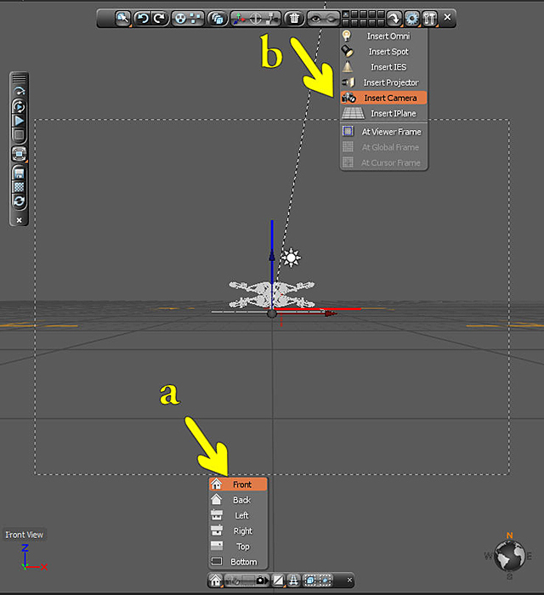Select Insert Spot light entry
Image resolution: width=544 pixels, height=595 pixels.
pyautogui.click(x=383, y=52)
